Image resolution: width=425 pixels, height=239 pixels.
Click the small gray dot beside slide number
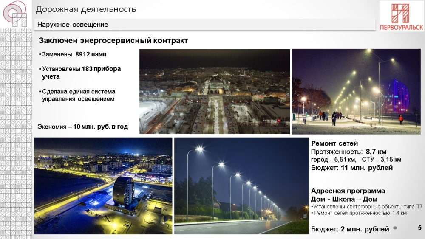tap(395, 228)
